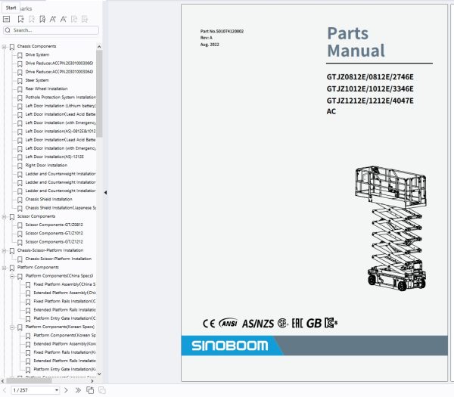Open Left Door Installation(AS)-1212E bookmark
Viewport: 454px width, 397px height.
coord(54,157)
